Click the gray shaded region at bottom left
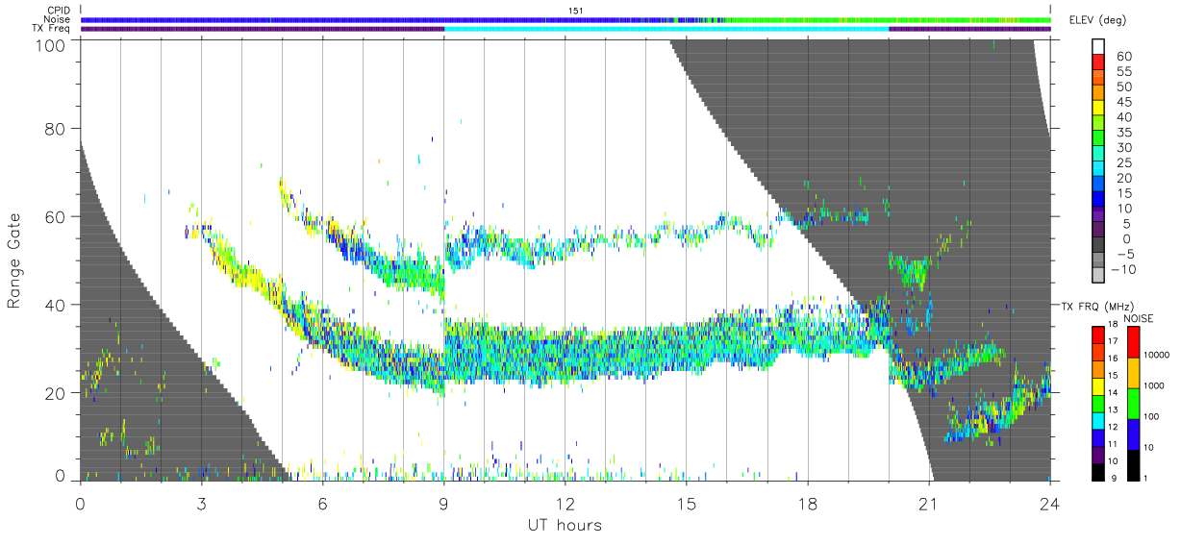Viewport: 1181px width, 545px height. [x=144, y=384]
